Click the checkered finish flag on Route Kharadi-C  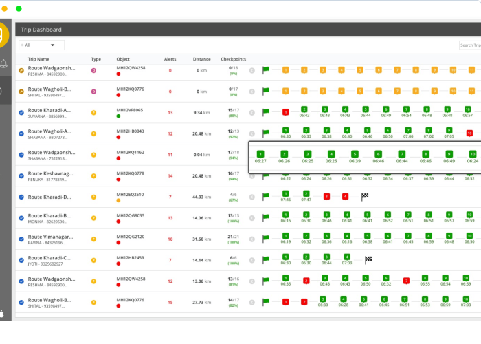tap(368, 259)
